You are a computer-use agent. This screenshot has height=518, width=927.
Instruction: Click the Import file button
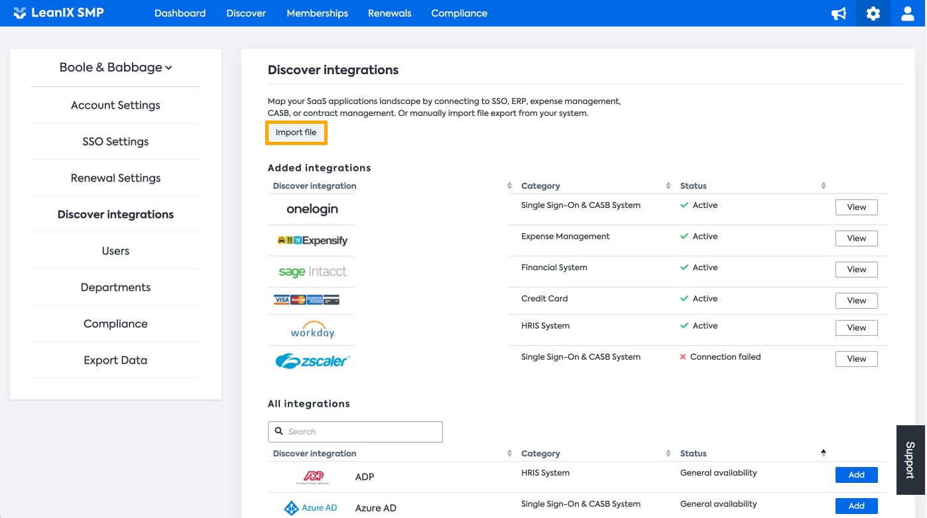coord(296,132)
